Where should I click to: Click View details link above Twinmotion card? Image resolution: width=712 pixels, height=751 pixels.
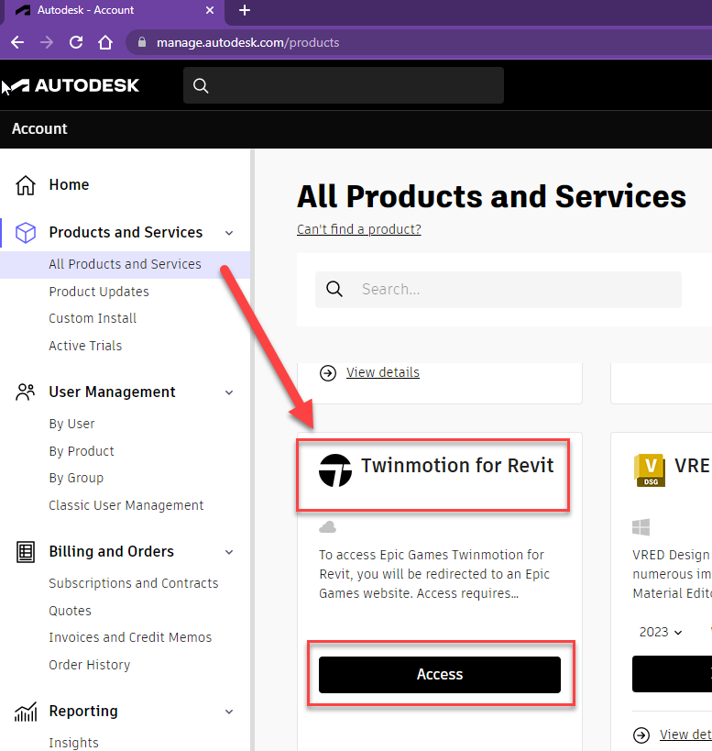[x=383, y=372]
